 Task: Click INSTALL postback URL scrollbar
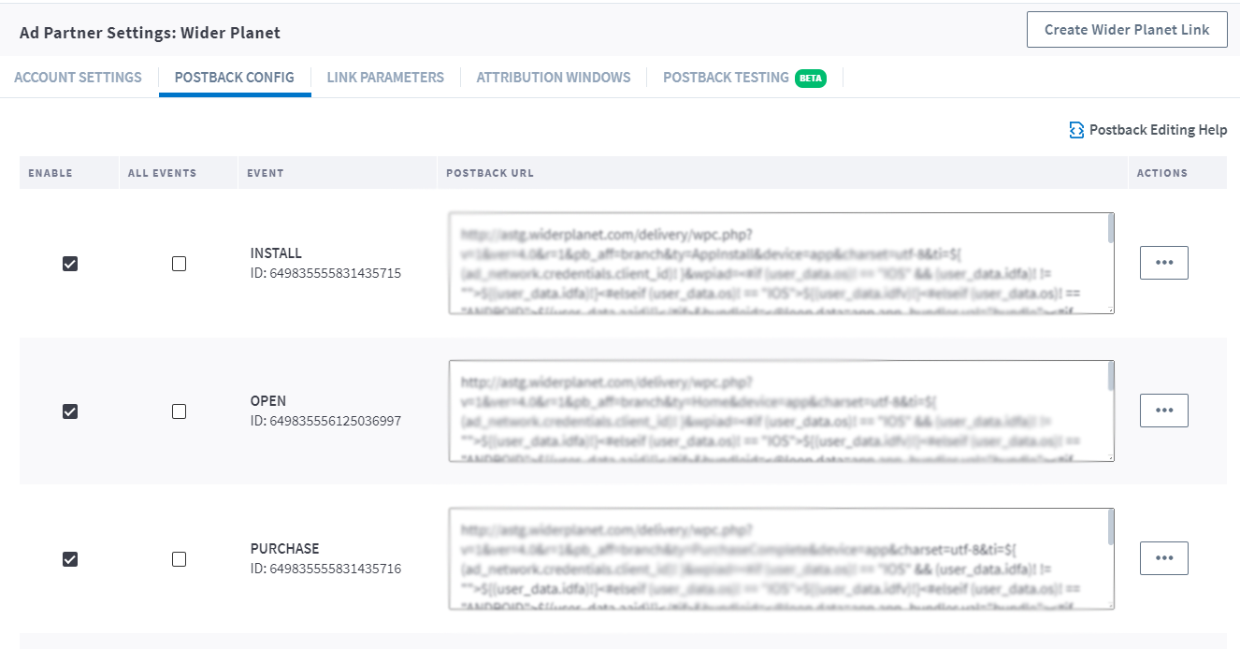(x=1110, y=227)
